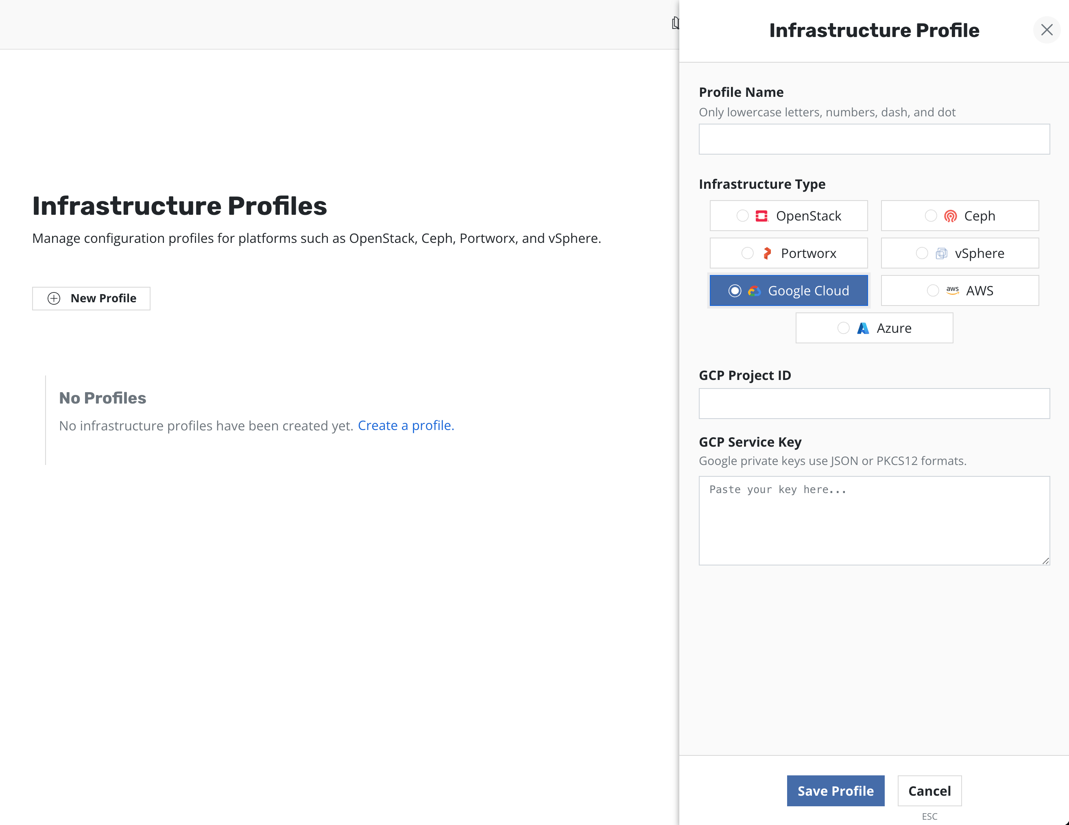Click the Azure logo icon
The width and height of the screenshot is (1069, 825).
(863, 328)
